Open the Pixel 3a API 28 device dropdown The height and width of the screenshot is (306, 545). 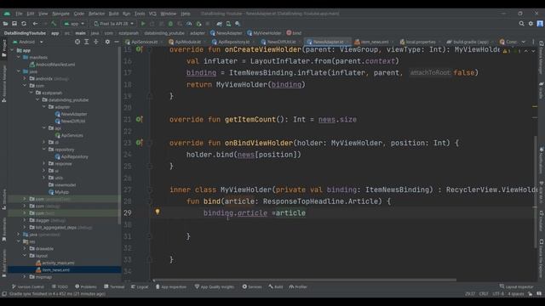(114, 24)
